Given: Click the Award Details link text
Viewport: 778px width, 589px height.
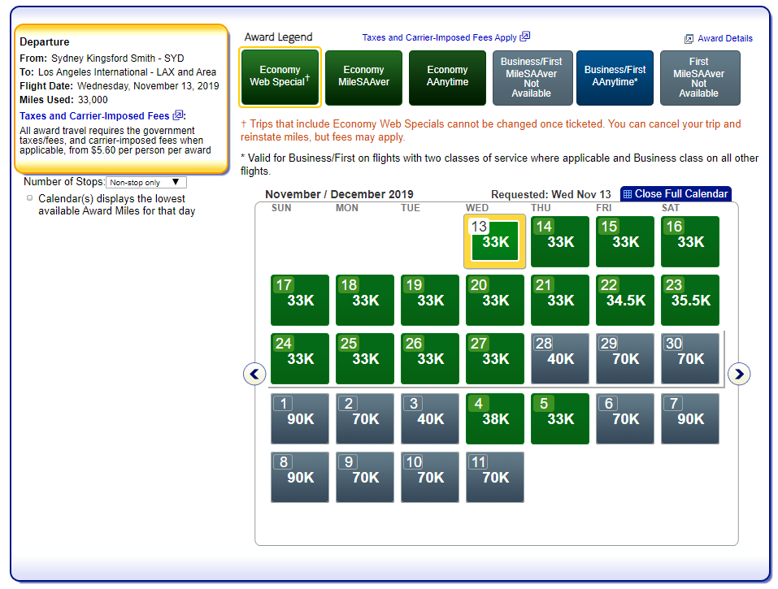Looking at the screenshot, I should click(x=725, y=38).
